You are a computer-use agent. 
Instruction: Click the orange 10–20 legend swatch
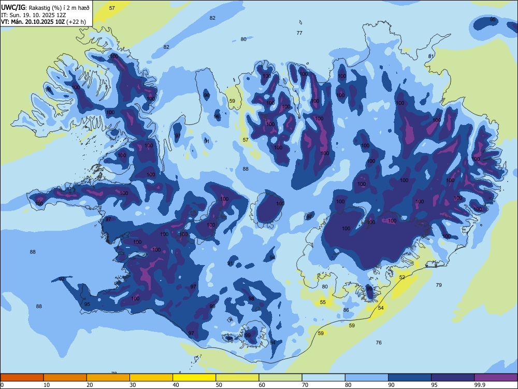(65, 378)
